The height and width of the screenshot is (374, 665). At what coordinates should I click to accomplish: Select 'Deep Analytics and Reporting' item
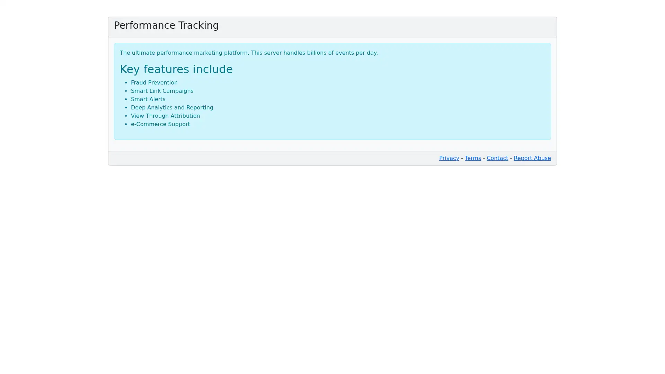click(172, 107)
